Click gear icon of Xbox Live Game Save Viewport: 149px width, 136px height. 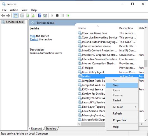80,33
